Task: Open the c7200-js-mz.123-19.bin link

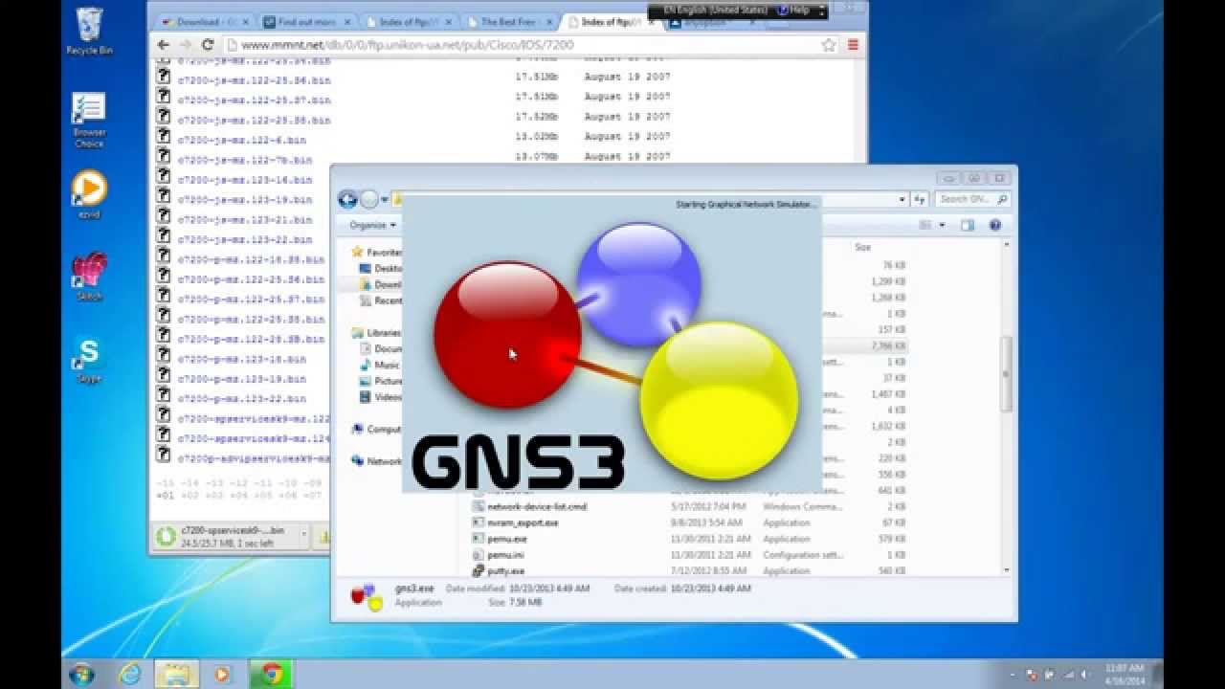Action: [x=245, y=200]
